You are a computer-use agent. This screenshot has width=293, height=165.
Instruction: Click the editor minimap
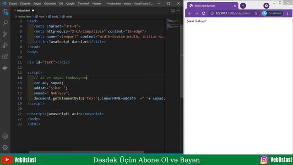point(173,24)
